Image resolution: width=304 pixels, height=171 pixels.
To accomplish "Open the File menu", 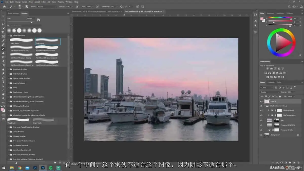I will [x=7, y=2].
